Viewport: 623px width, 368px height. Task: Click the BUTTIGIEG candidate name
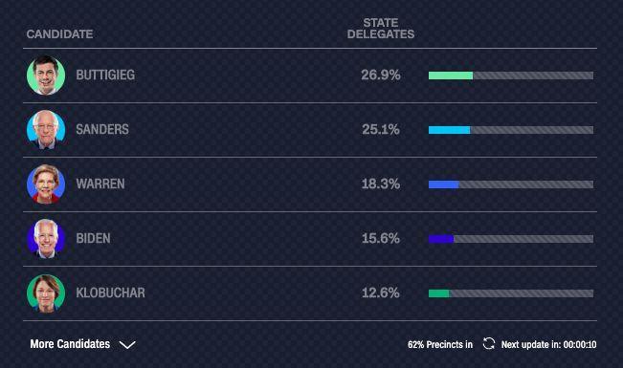105,75
